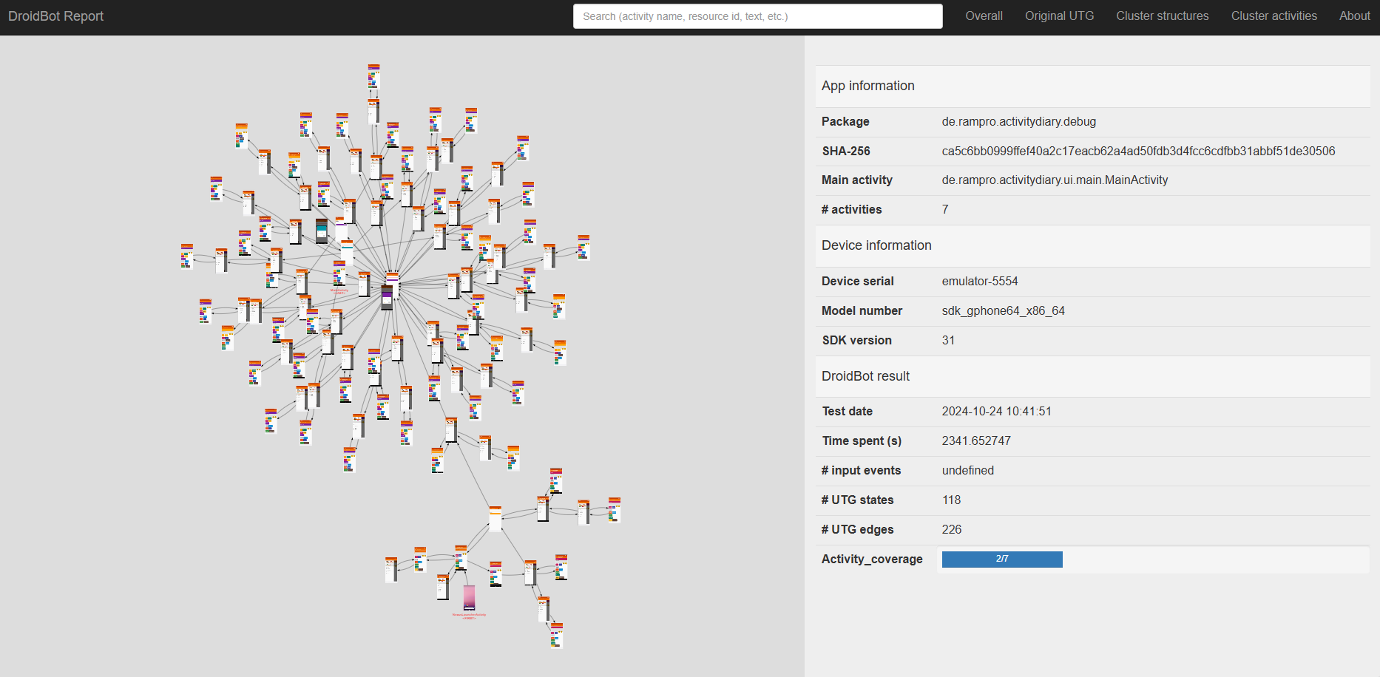Click the package name de.rampro.activitydiary.debug

point(1018,122)
